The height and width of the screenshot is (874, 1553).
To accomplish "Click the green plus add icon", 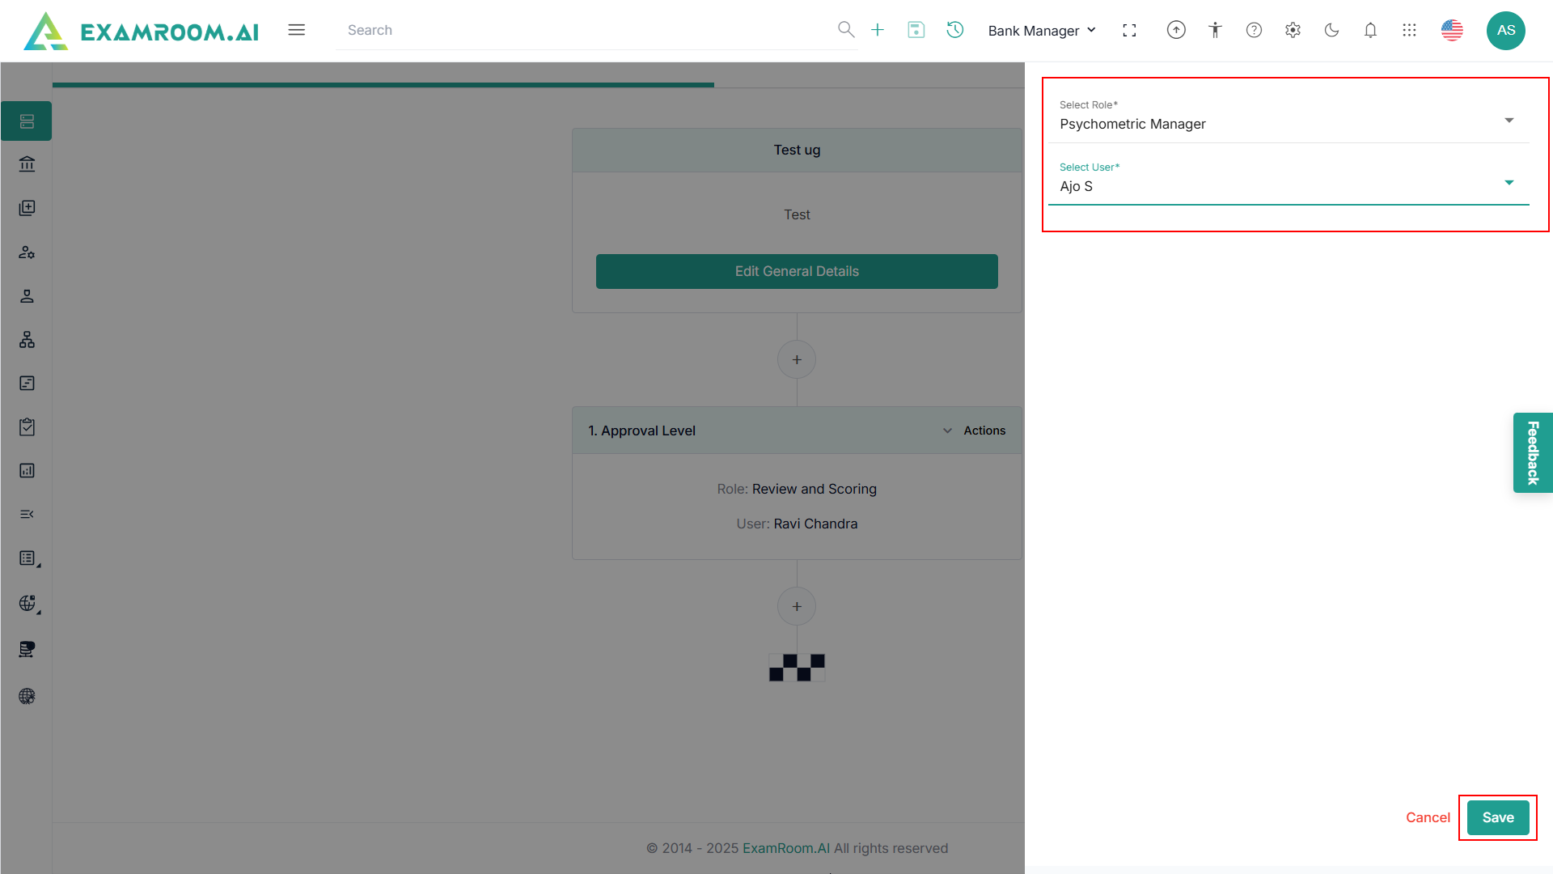I will [x=878, y=30].
